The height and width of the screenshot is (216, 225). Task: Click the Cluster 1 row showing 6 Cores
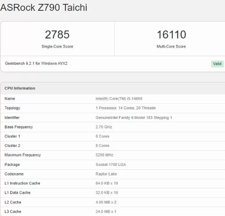112,137
